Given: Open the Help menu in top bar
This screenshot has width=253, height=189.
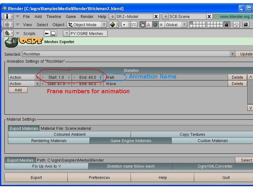Looking at the screenshot, I should (102, 17).
